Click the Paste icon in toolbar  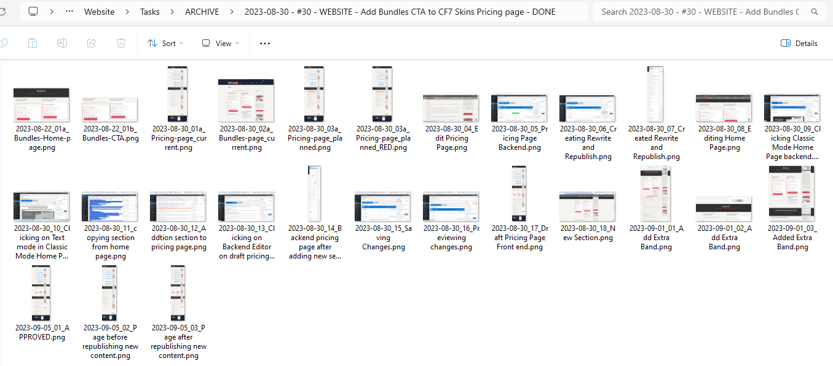[x=33, y=43]
